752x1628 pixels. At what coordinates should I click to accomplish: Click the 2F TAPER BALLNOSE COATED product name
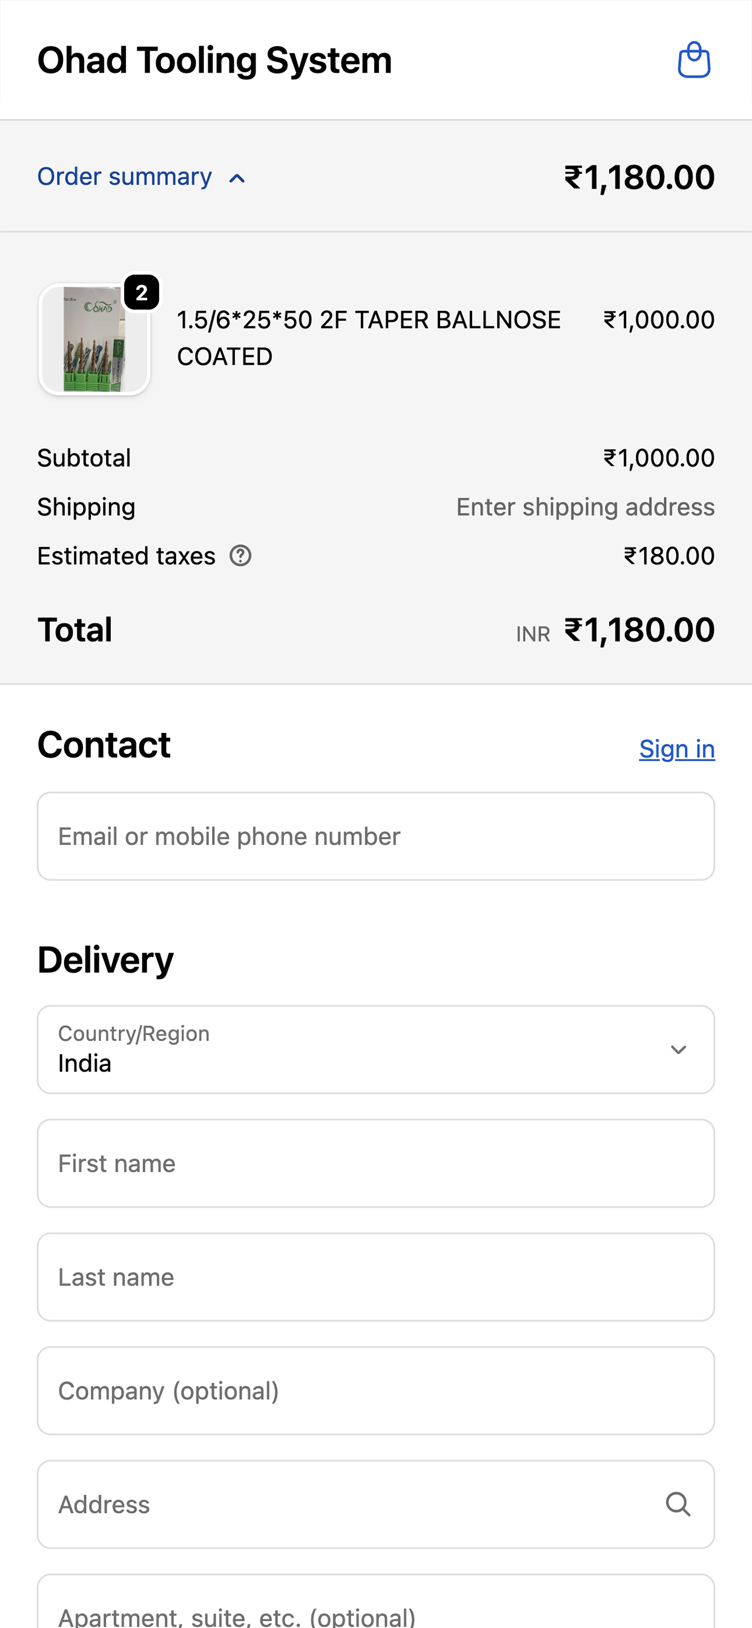tap(368, 338)
